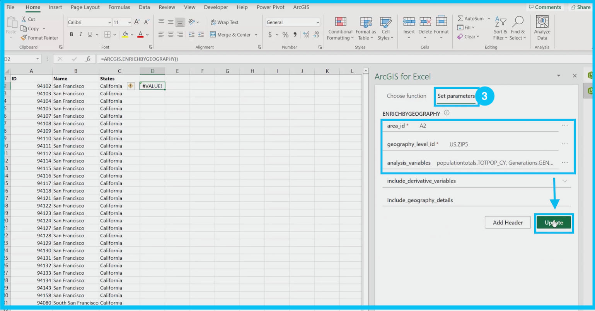Toggle Bottom Align in Alignment group
Screen dimensions: 595x311
coord(180,22)
